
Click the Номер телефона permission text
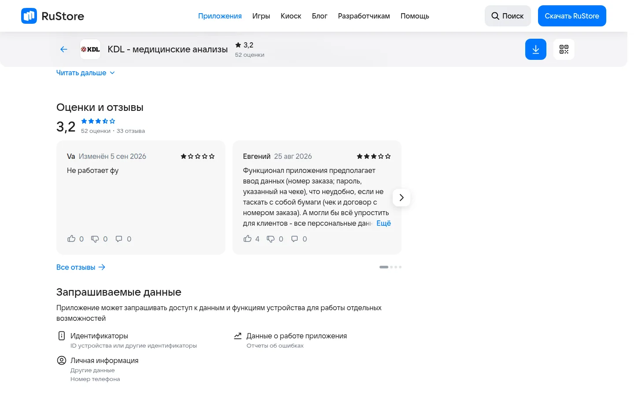pos(95,379)
